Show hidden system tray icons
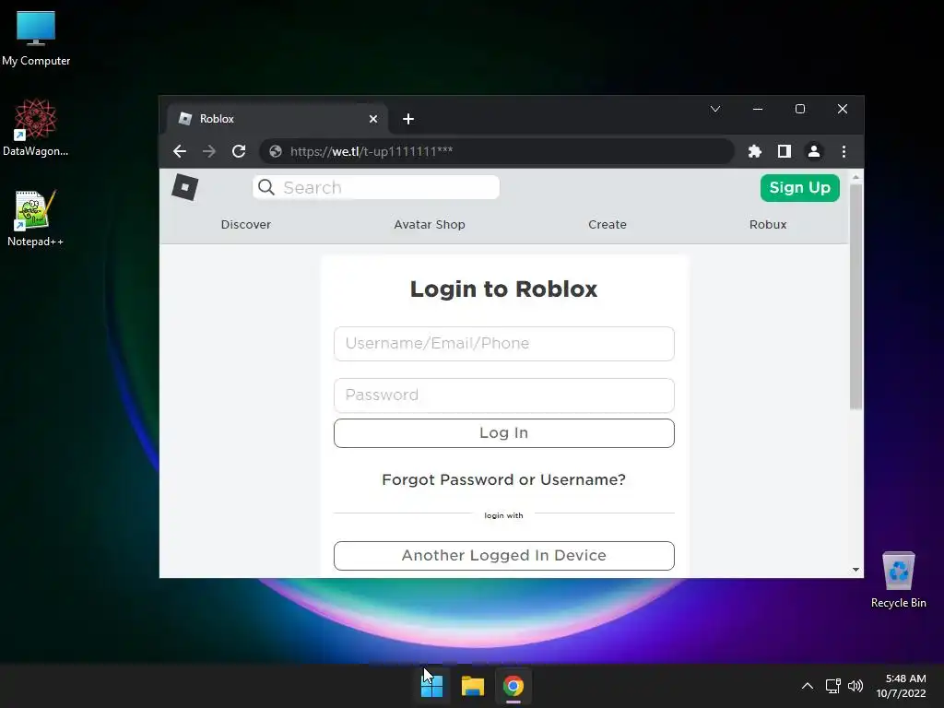This screenshot has height=708, width=944. click(x=808, y=686)
